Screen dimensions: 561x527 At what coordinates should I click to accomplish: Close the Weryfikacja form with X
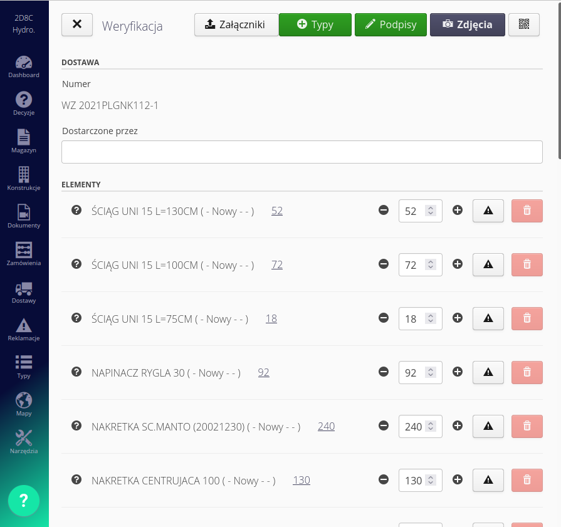click(x=77, y=24)
